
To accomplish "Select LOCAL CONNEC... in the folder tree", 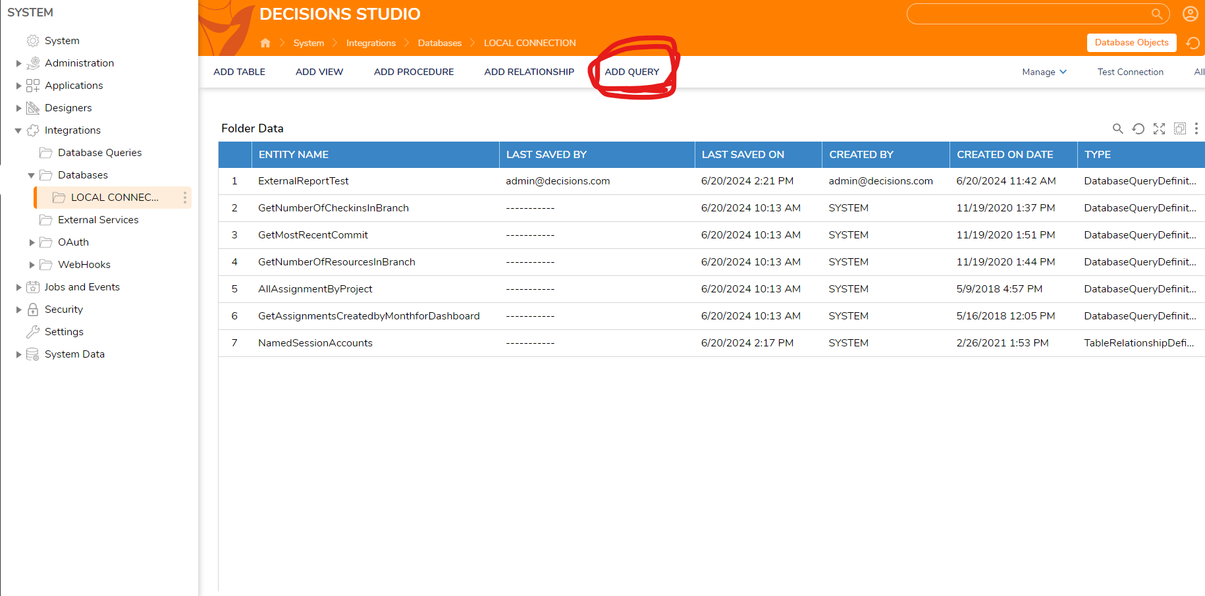I will pos(113,198).
